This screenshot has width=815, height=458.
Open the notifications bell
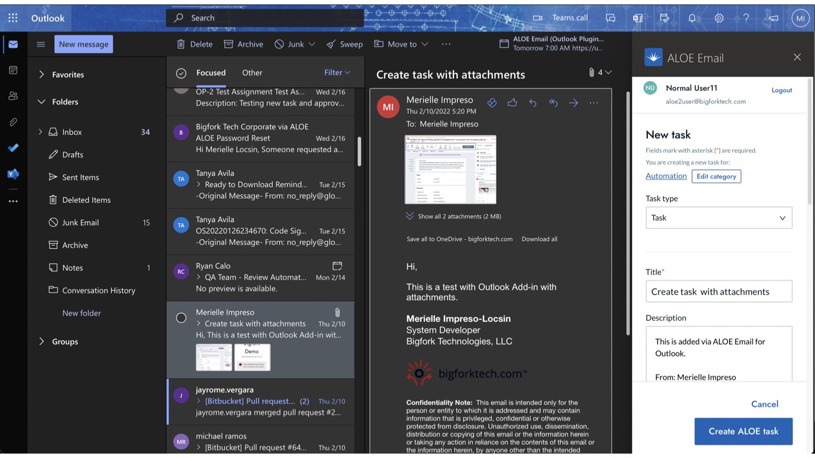pos(692,18)
